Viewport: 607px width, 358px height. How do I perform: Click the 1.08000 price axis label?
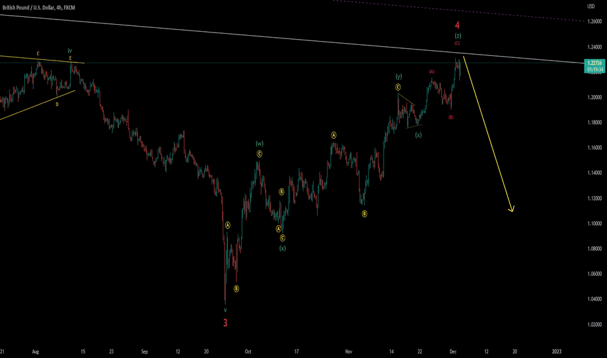tap(594, 249)
